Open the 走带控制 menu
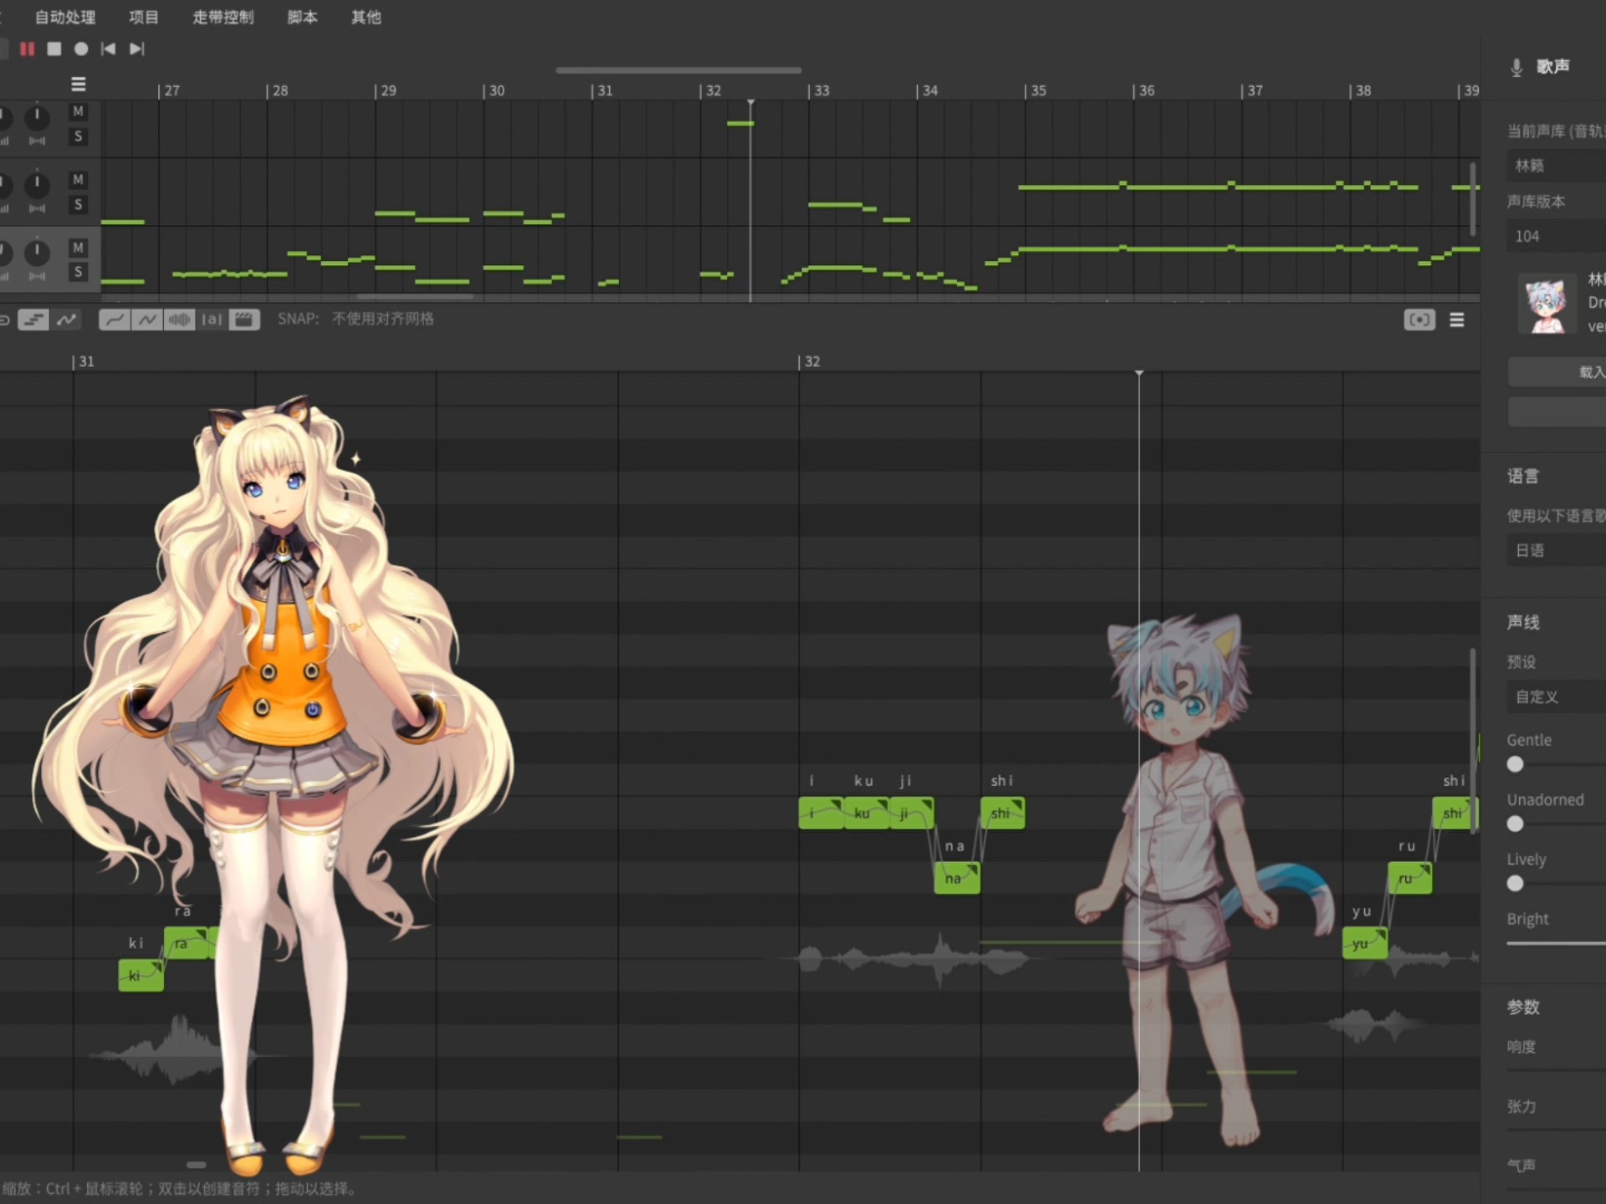This screenshot has height=1204, width=1606. pos(223,17)
